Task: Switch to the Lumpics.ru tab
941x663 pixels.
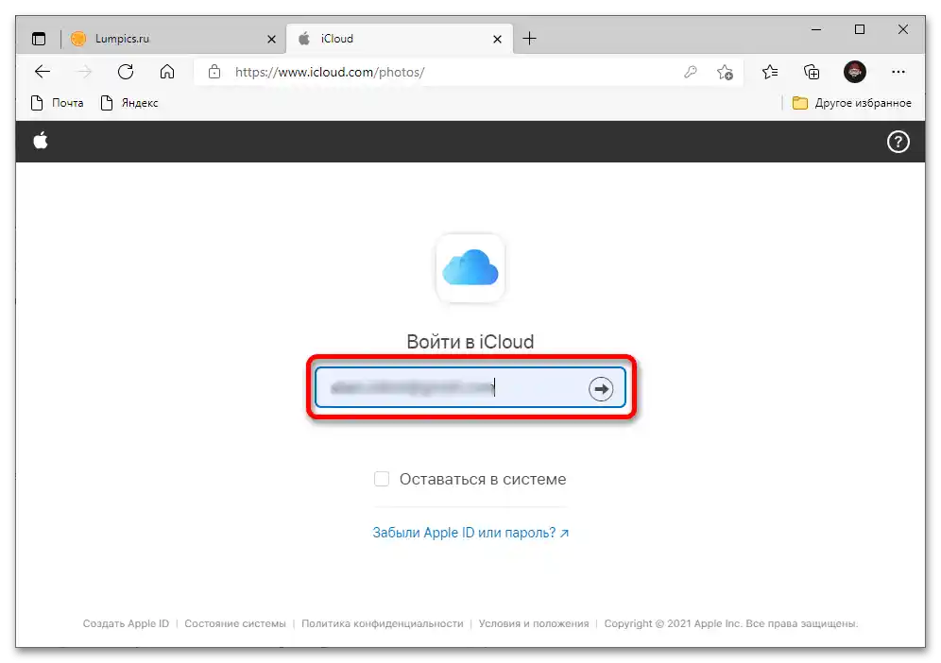Action: tap(174, 39)
